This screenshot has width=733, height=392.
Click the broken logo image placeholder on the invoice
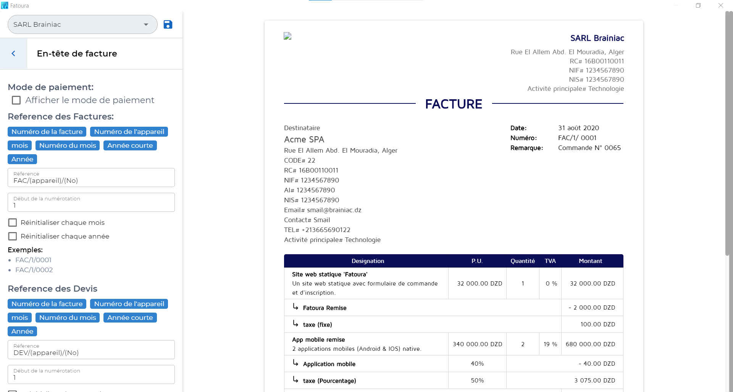[287, 36]
